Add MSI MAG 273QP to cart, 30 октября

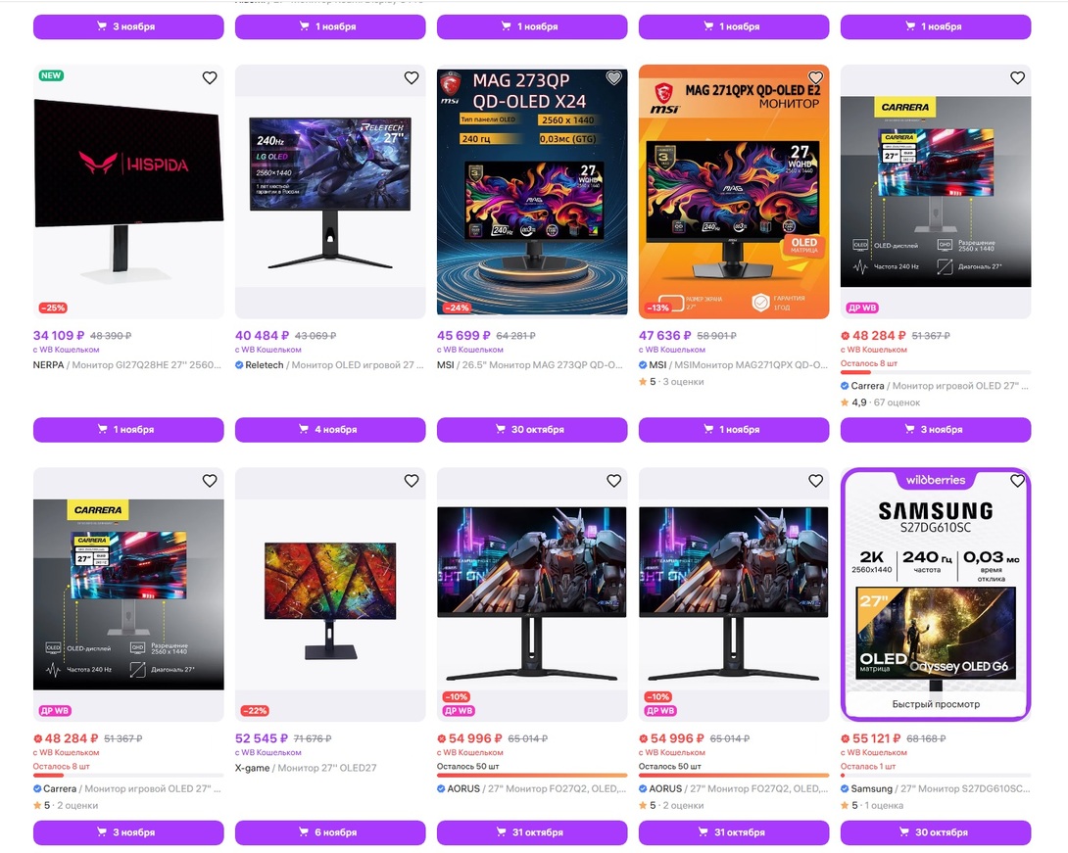tap(532, 430)
